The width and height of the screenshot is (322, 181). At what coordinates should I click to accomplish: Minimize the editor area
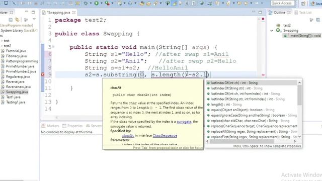[x=254, y=12]
